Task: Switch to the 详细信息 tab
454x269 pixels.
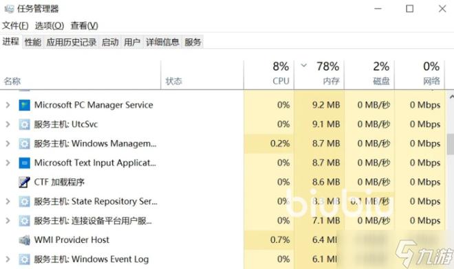Action: coord(162,42)
